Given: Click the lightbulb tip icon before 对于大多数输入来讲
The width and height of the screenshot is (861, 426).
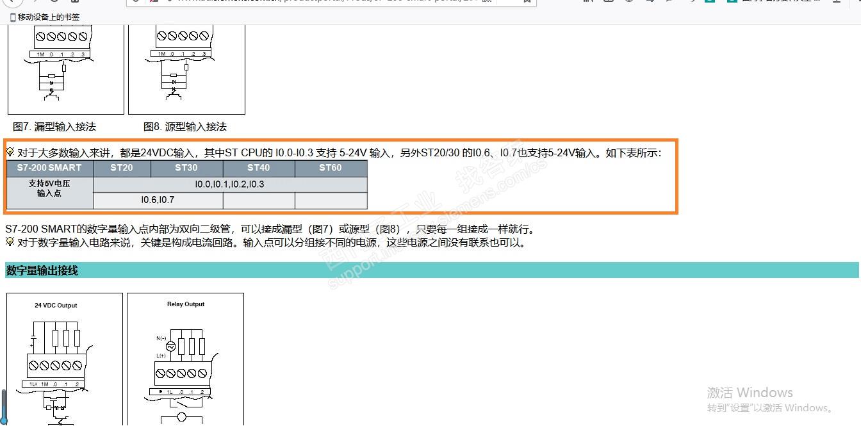Looking at the screenshot, I should 10,152.
